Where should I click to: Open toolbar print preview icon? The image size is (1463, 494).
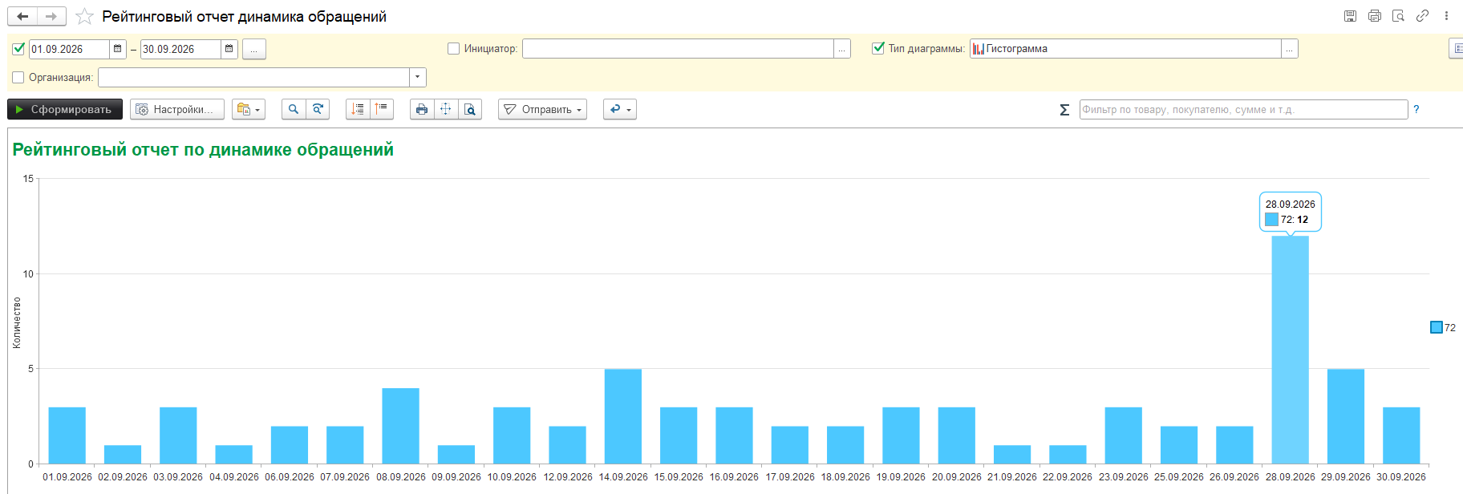(x=470, y=109)
